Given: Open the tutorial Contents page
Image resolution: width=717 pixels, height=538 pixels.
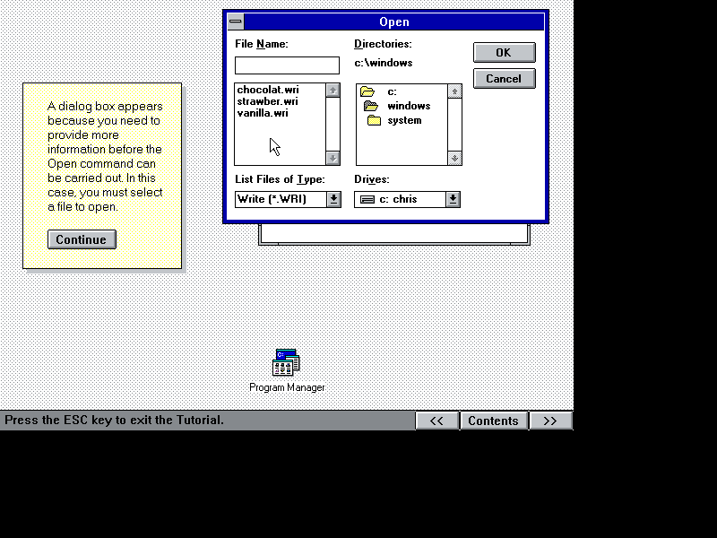Looking at the screenshot, I should 494,420.
